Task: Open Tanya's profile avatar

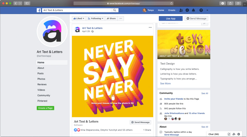Action: [x=145, y=10]
